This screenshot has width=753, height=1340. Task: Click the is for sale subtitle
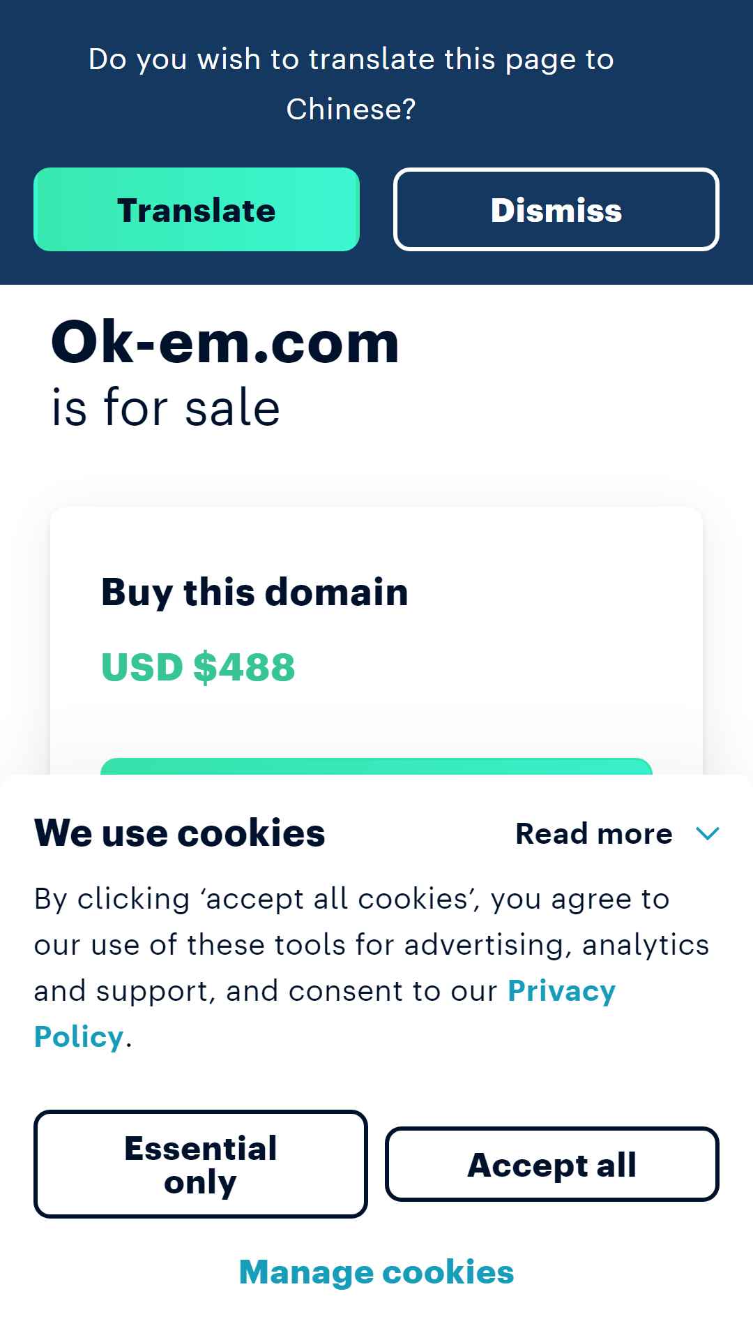[x=165, y=408]
